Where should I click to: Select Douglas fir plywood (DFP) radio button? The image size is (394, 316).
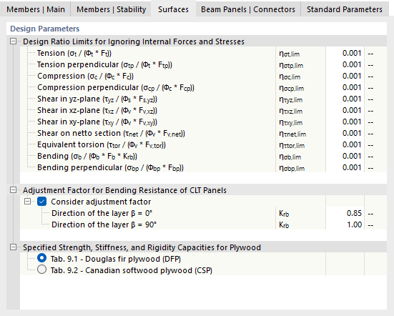coord(41,258)
